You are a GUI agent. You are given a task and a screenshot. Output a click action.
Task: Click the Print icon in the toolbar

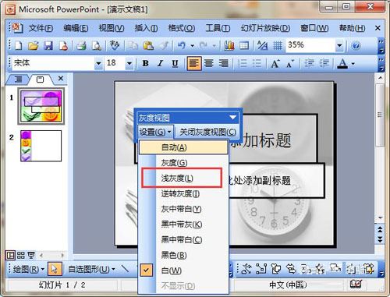(x=81, y=45)
